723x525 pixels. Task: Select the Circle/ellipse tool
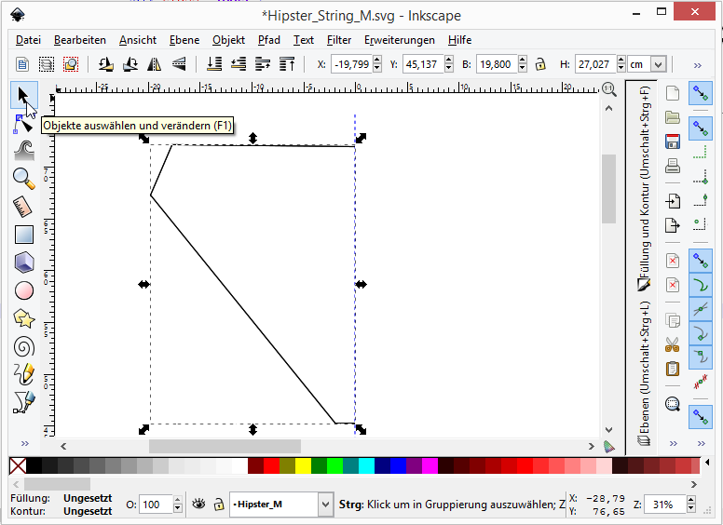pos(24,290)
